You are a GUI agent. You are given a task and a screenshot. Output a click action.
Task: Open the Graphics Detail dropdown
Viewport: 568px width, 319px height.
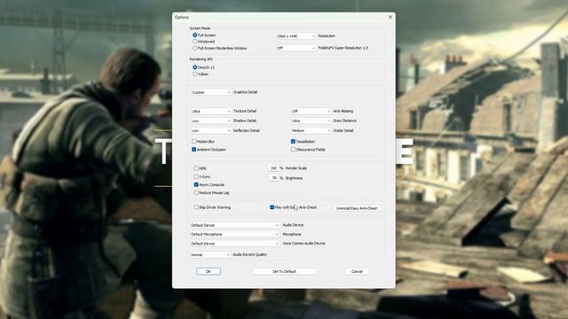pos(211,92)
